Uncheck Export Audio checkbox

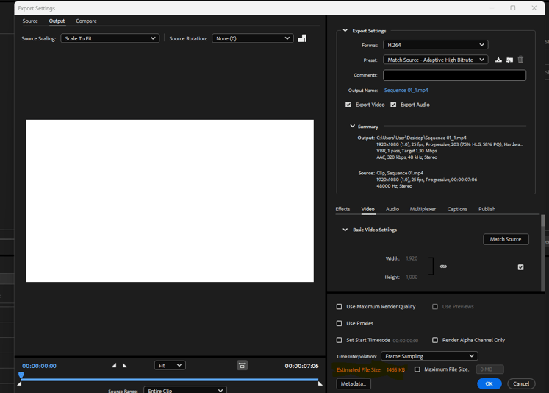tap(393, 105)
